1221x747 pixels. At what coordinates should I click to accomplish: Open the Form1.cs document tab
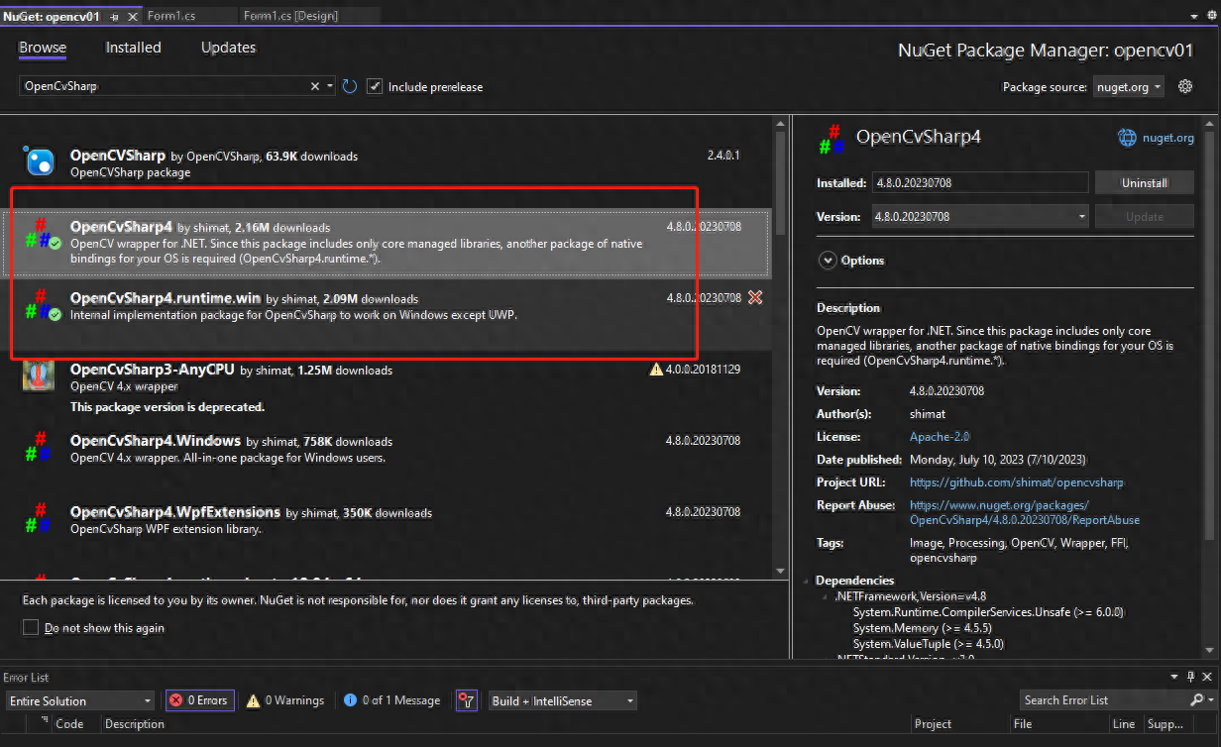click(x=171, y=16)
